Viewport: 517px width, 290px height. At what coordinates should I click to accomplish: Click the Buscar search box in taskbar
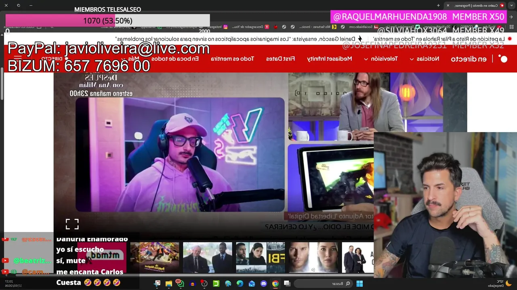click(x=323, y=284)
